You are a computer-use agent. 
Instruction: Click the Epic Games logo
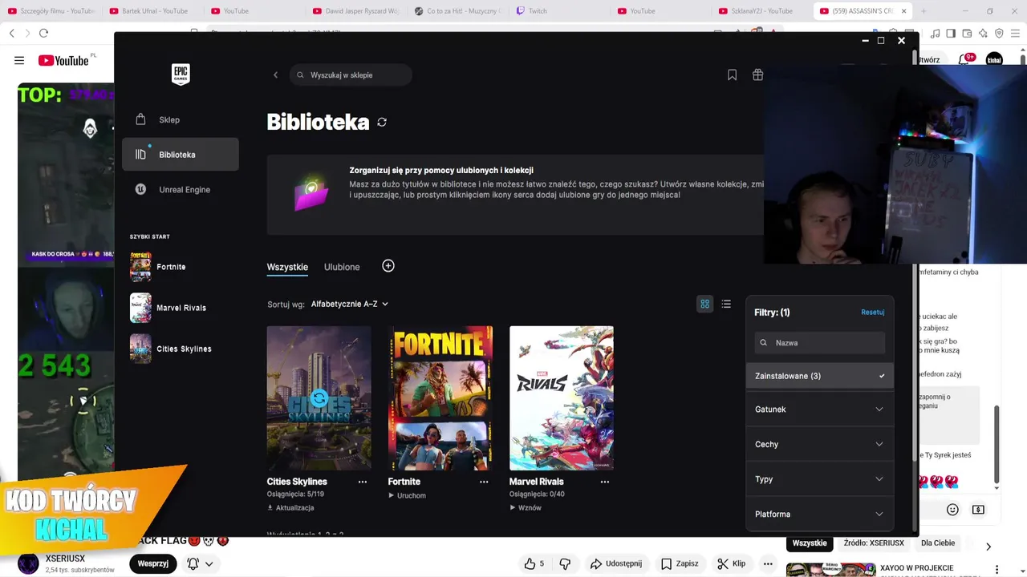181,75
